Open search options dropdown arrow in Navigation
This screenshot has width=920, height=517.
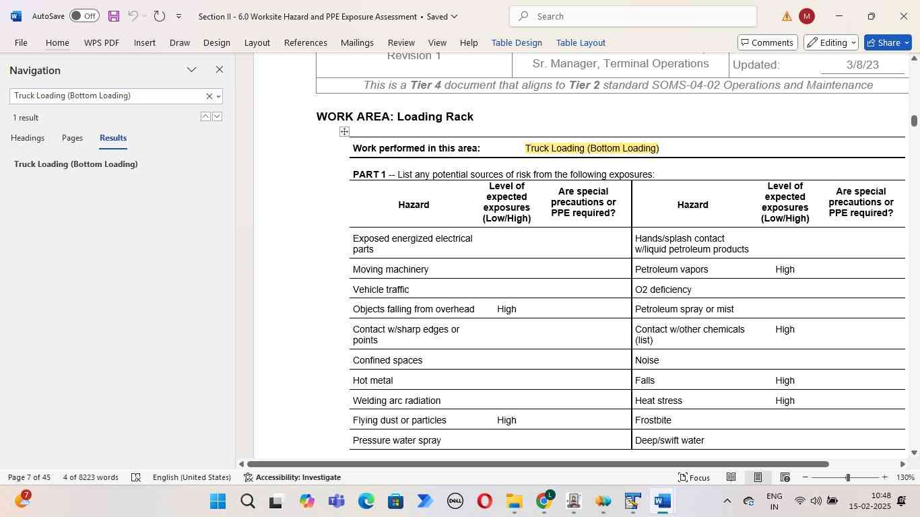click(x=218, y=96)
